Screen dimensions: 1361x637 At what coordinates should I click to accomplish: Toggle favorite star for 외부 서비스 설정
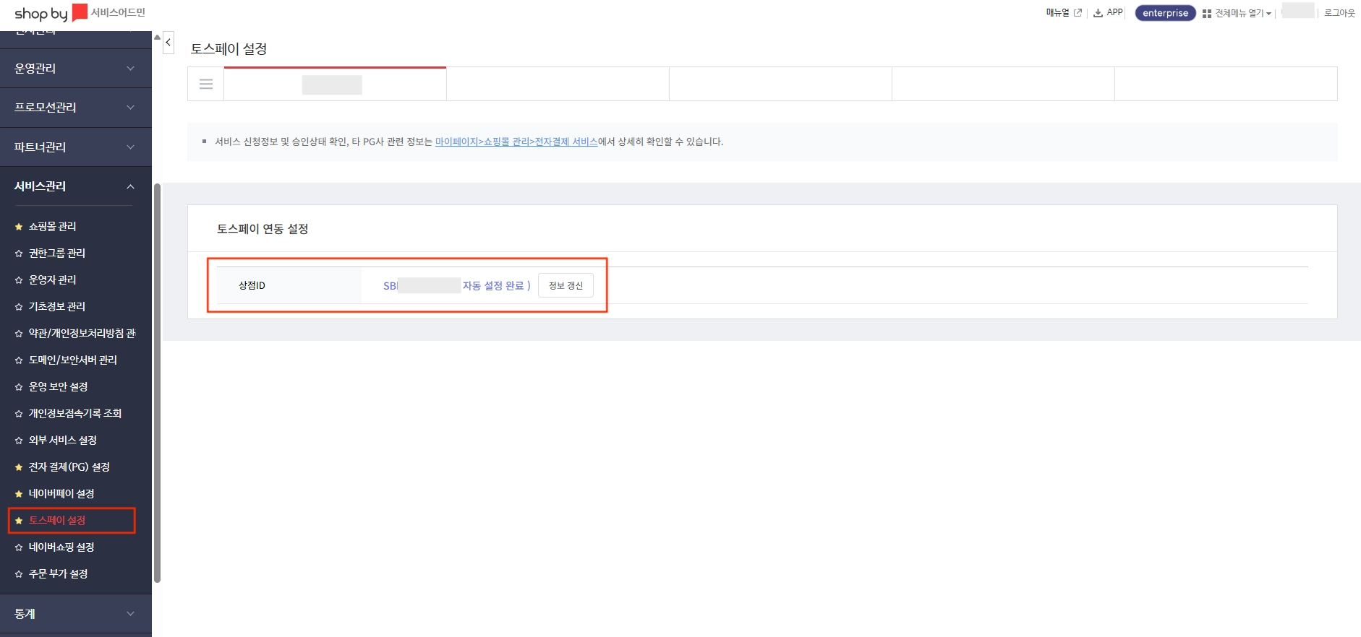19,441
